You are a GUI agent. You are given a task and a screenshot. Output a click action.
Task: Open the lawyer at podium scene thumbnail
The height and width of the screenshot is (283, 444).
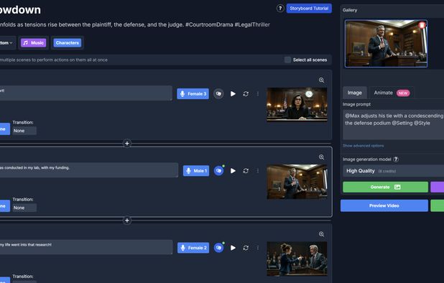pos(297,182)
